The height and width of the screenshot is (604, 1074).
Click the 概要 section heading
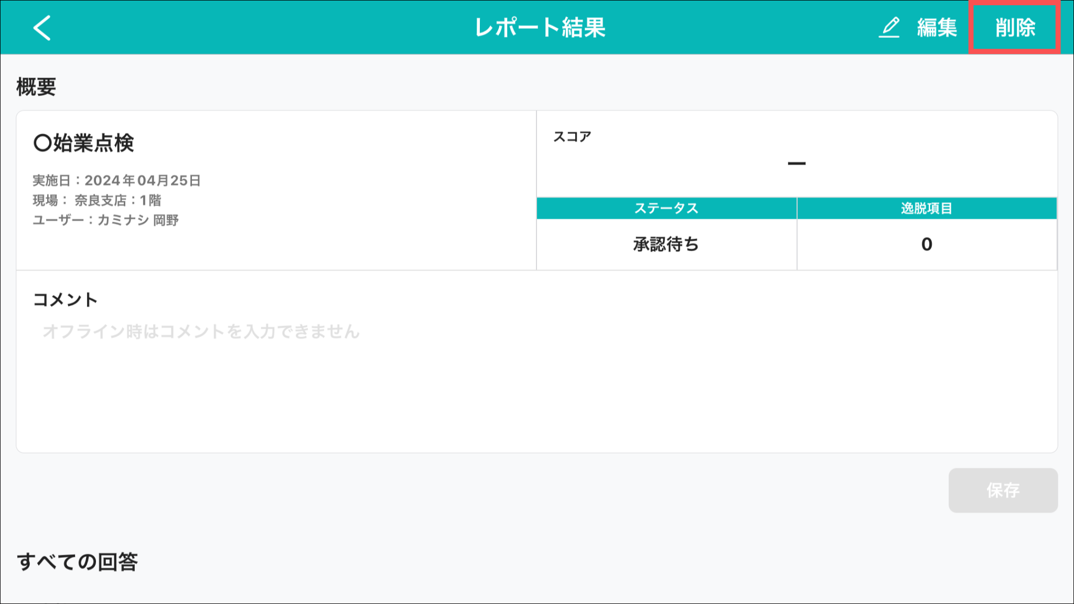pos(36,87)
